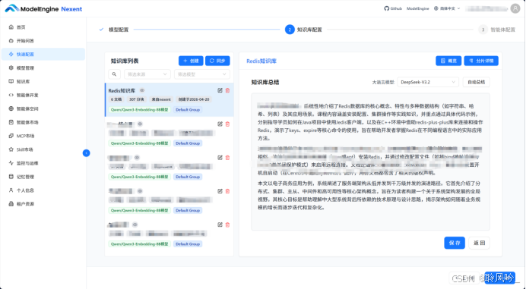Viewport: 526px width, 289px height.
Task: Select the Redis知识库 name in the list
Action: coord(122,91)
